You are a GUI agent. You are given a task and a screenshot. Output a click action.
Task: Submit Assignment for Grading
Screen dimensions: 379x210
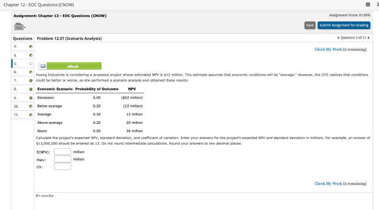344,25
